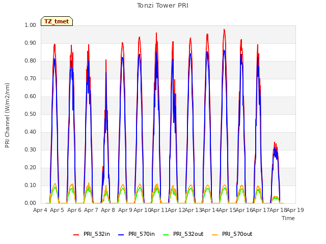This screenshot has width=326, height=244.
Task: Click the blue PRI_570in legend swatch
Action: coord(121,234)
